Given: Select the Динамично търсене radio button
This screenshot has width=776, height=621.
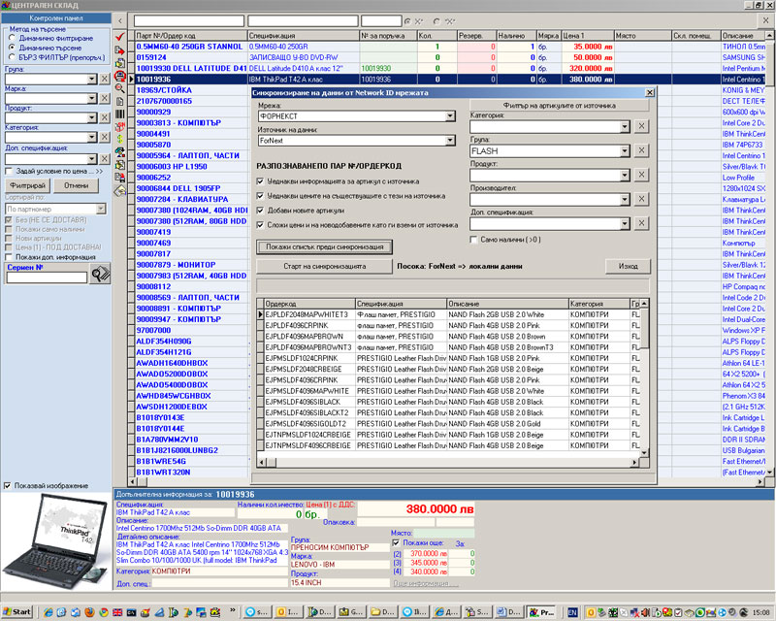Looking at the screenshot, I should [13, 47].
